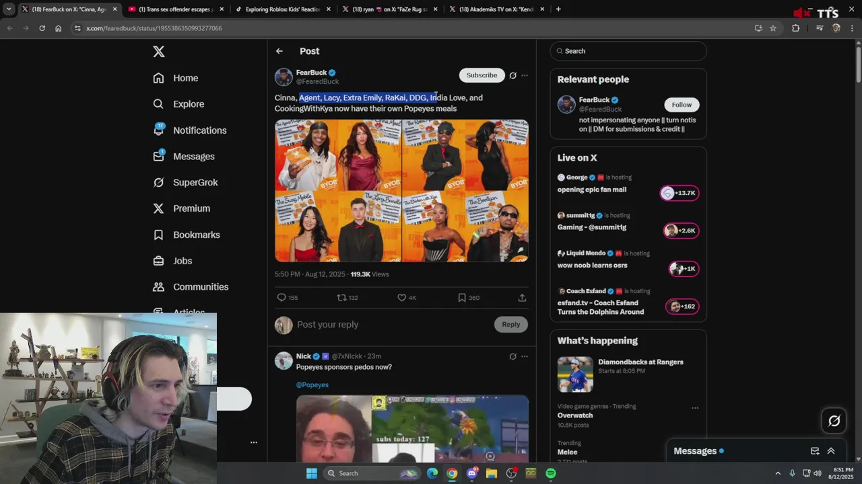Click the 119.3K Views count
The height and width of the screenshot is (484, 862).
click(370, 274)
